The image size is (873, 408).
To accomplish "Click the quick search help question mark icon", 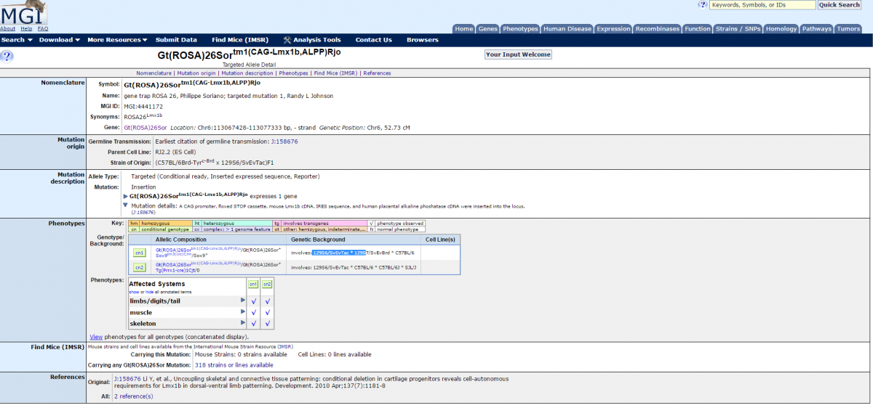I will coord(702,4).
